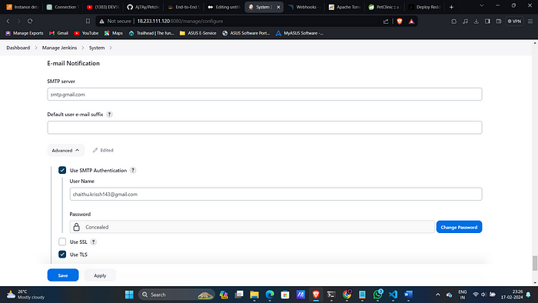The width and height of the screenshot is (538, 303).
Task: Expand the System breadcrumb chevron
Action: (111, 48)
